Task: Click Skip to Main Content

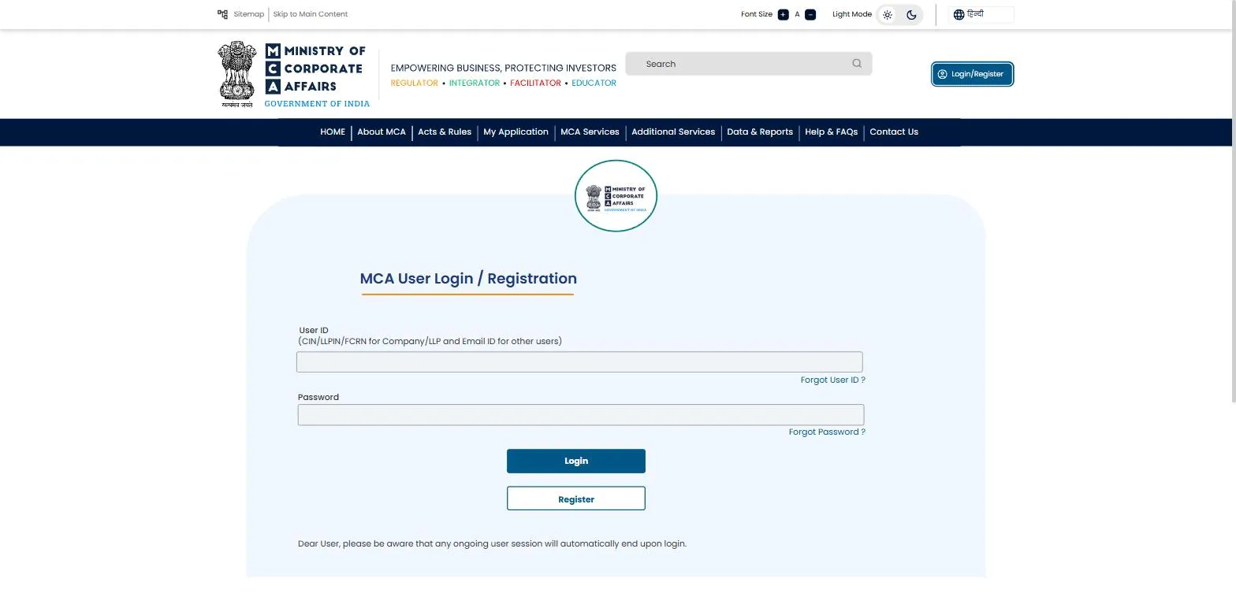Action: [x=311, y=14]
